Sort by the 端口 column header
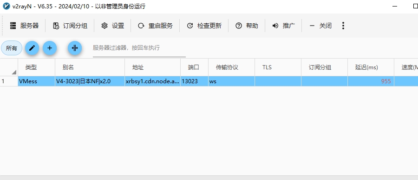Screen dimensions: 418x180 click(194, 67)
